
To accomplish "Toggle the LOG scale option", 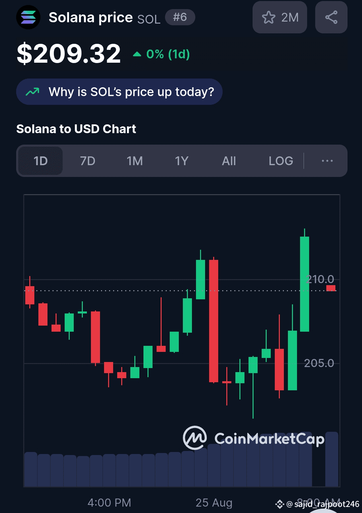I will tap(281, 161).
